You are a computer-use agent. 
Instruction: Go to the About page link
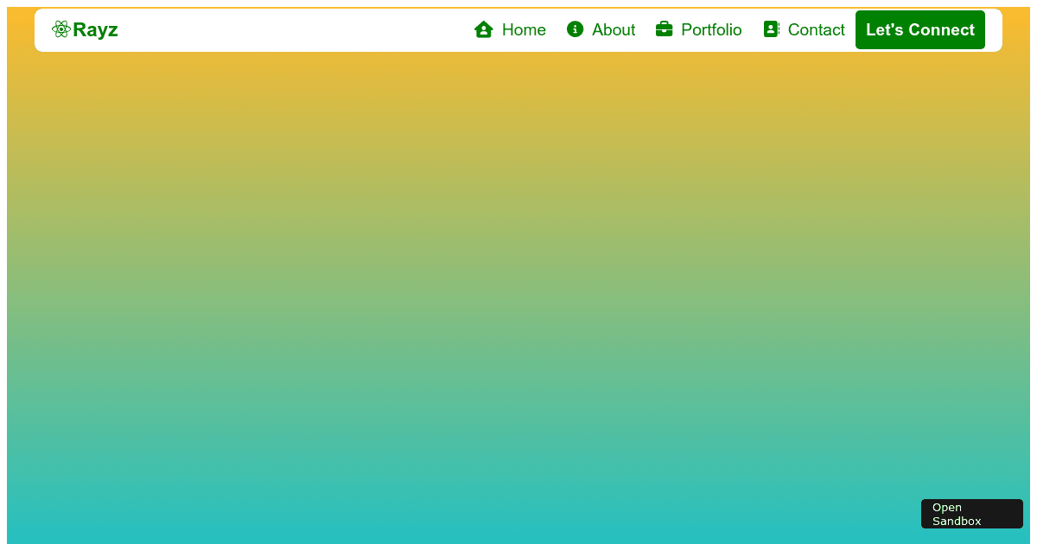[x=601, y=29]
